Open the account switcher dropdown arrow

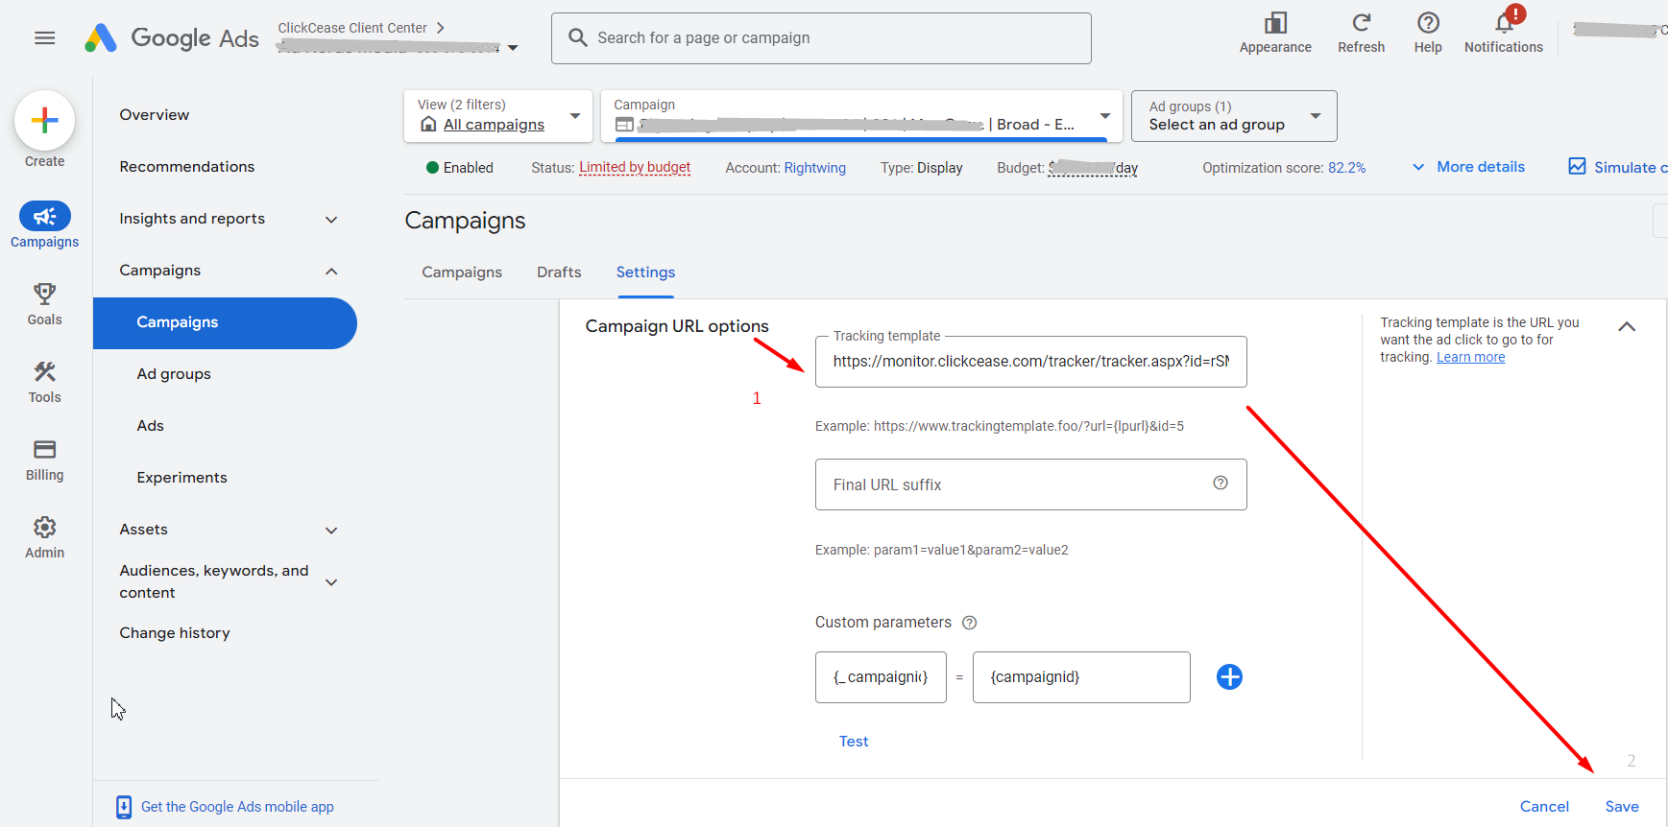(513, 48)
